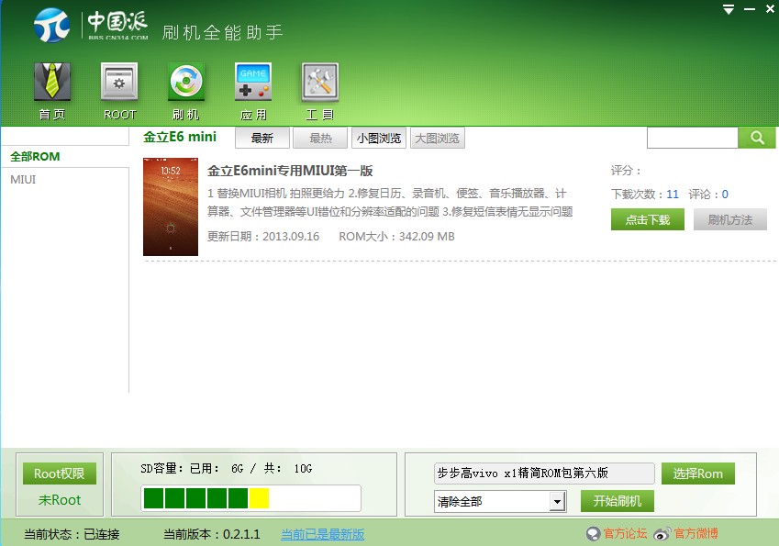This screenshot has width=779, height=546.
Task: Click the 开始刷机 button
Action: click(617, 501)
